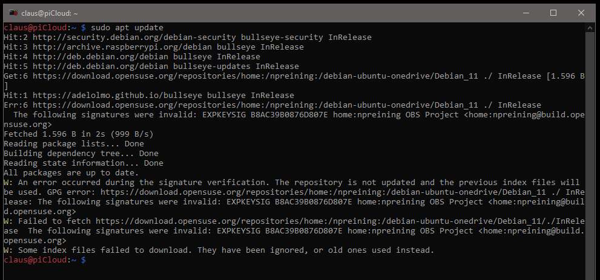Click the terminal icon in the title bar
The image size is (600, 280).
(x=13, y=13)
